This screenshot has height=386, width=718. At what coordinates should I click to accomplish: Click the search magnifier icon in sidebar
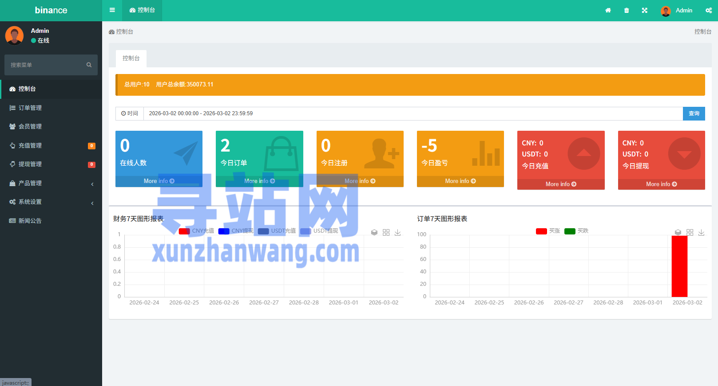(89, 65)
